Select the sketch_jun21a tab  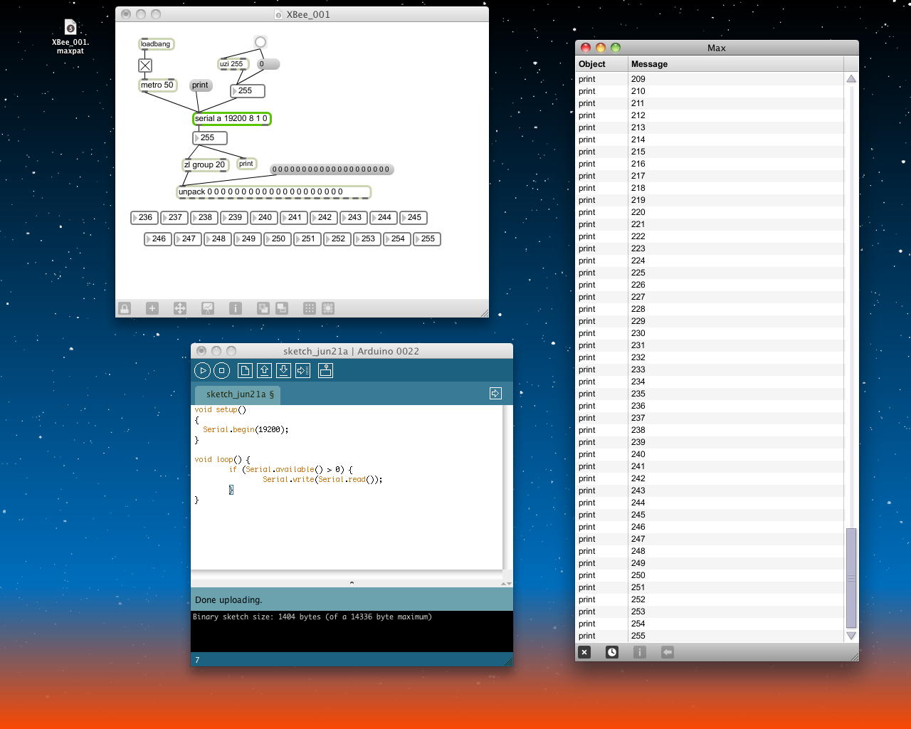238,394
